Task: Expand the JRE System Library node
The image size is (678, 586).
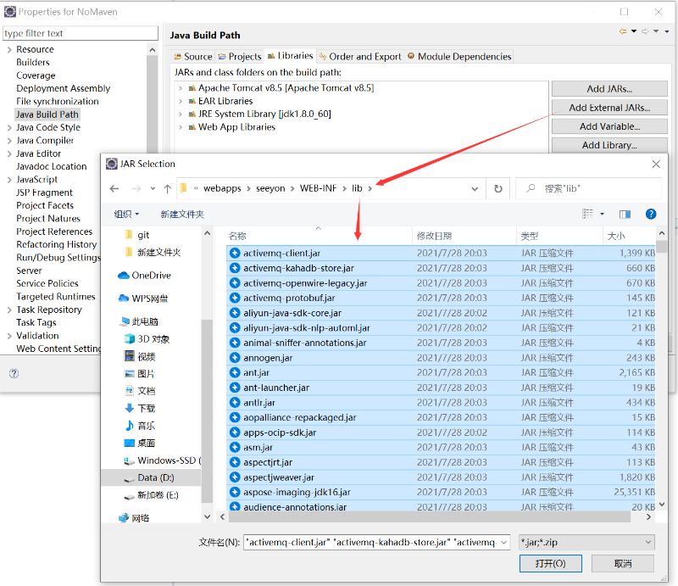Action: 181,114
